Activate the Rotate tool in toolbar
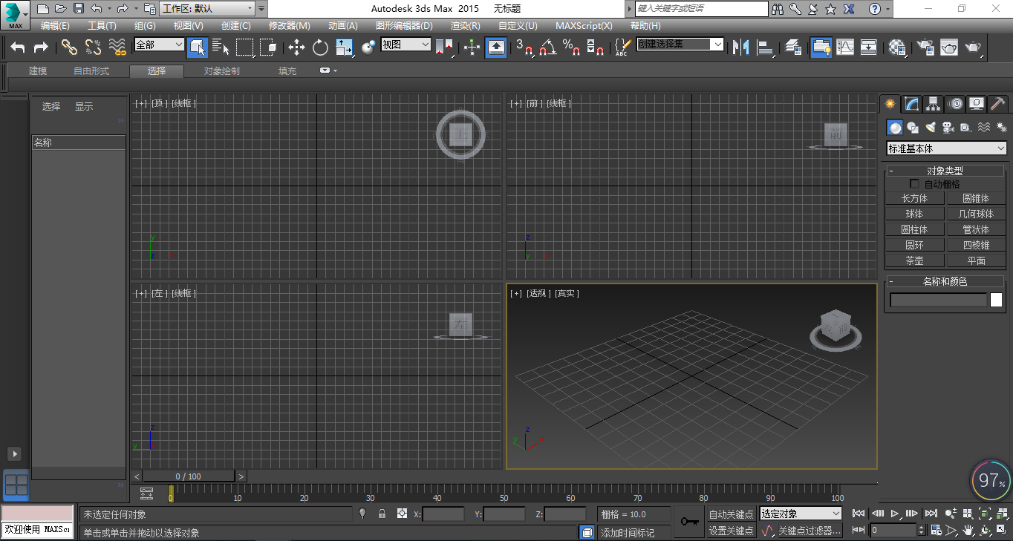The height and width of the screenshot is (541, 1013). 320,47
